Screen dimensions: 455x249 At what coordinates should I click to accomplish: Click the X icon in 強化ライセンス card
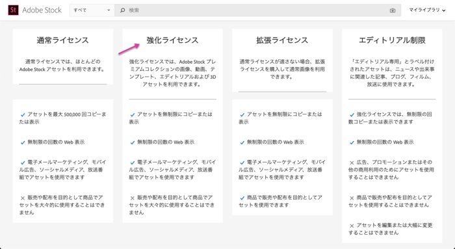[133, 198]
